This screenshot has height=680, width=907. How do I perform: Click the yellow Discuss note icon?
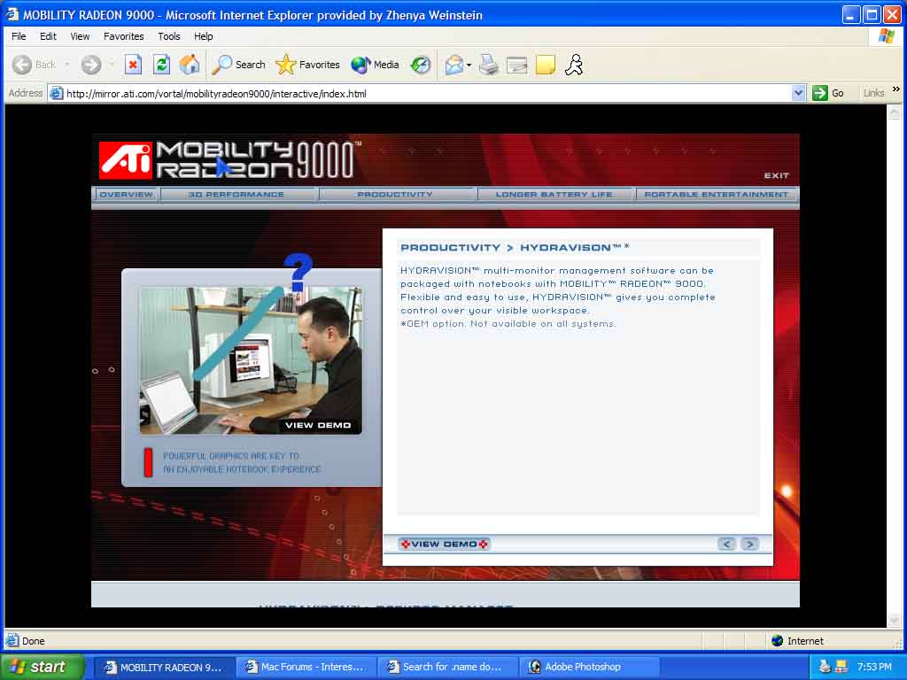[x=546, y=65]
